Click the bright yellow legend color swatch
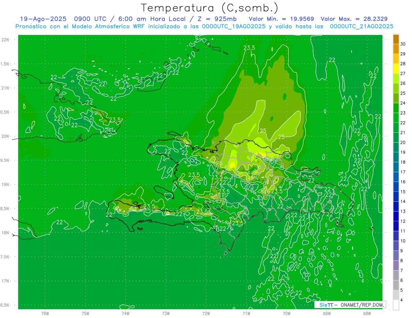 click(x=396, y=69)
